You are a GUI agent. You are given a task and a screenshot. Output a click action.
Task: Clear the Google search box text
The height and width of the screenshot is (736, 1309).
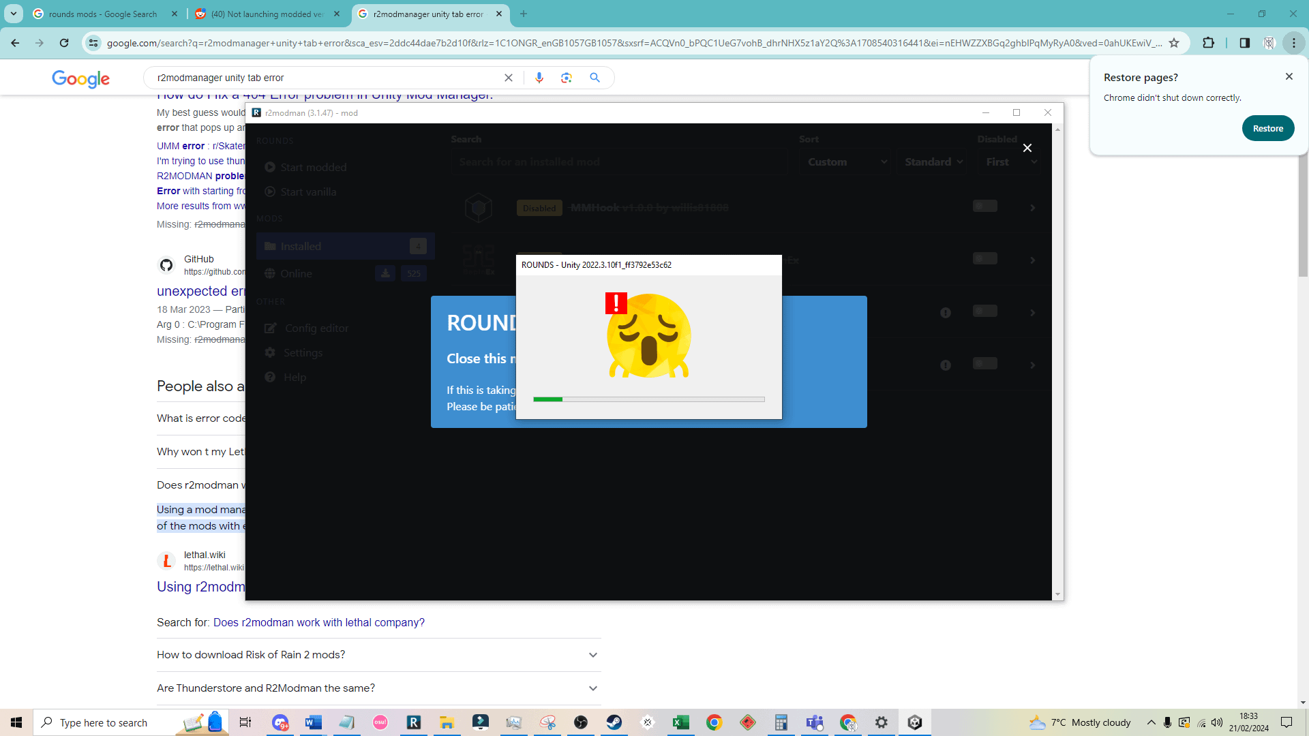(x=508, y=78)
